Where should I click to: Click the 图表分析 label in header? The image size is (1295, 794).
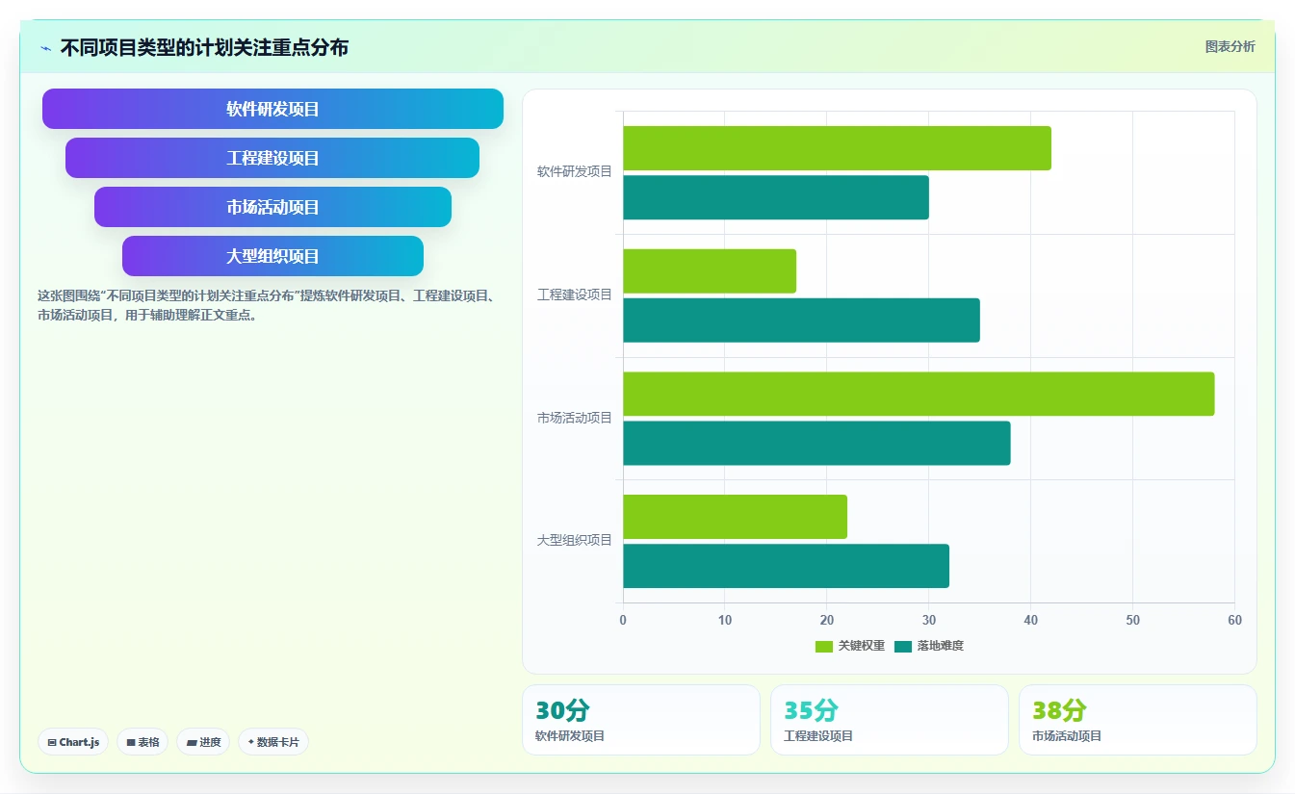pyautogui.click(x=1230, y=46)
